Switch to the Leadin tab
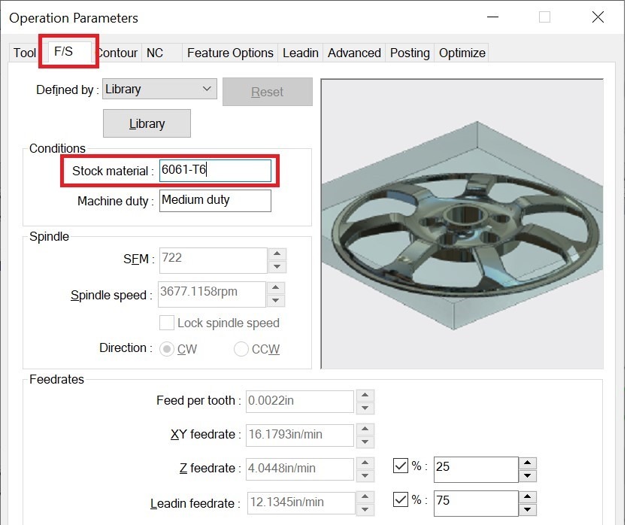 tap(300, 53)
